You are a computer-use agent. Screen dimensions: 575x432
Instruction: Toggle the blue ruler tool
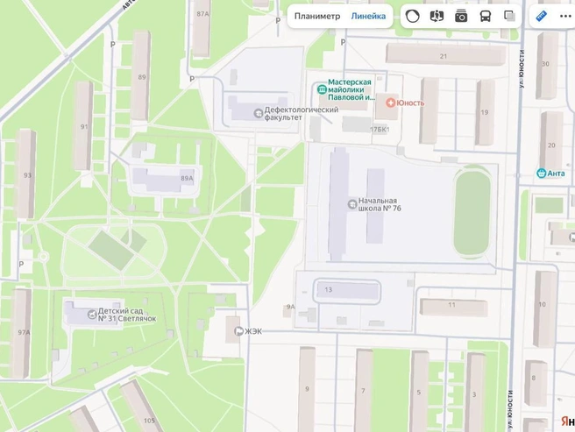click(542, 16)
